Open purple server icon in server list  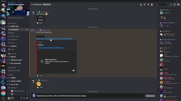(3, 39)
